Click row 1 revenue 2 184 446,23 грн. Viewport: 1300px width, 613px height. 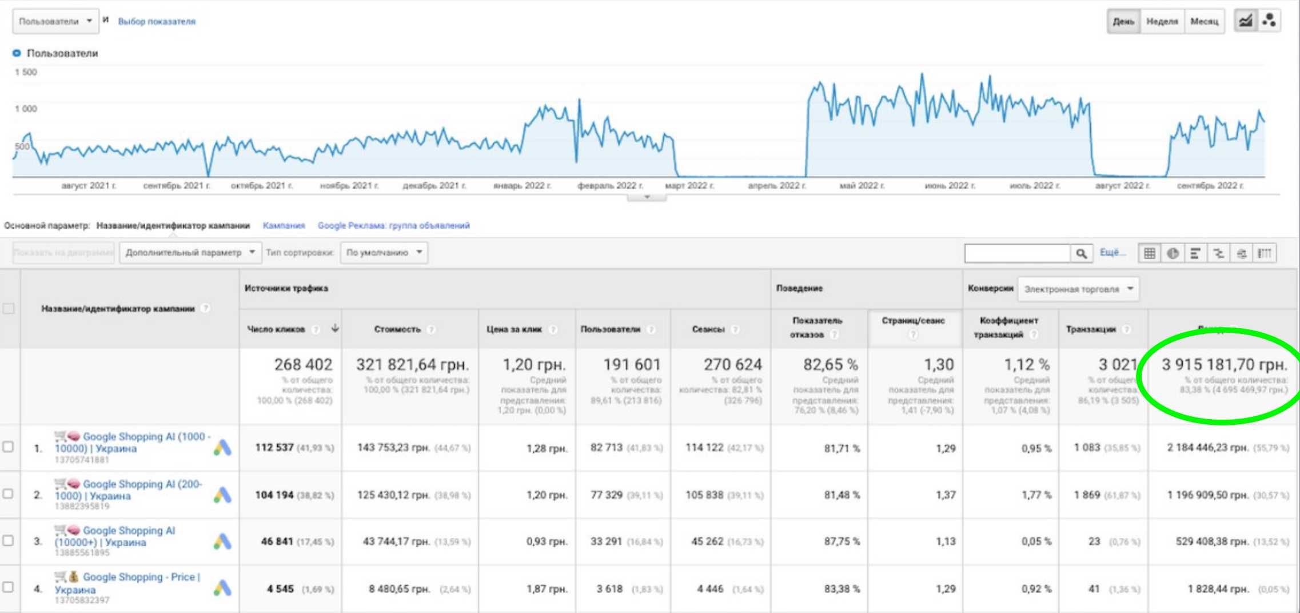click(x=1207, y=448)
